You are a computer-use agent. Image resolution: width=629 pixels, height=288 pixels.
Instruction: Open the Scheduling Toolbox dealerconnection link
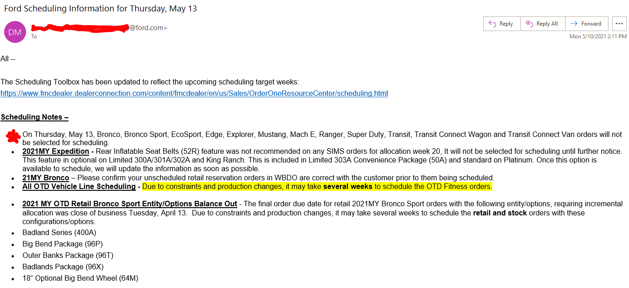[194, 93]
